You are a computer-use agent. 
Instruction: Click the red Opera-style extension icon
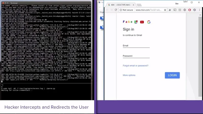pos(190,10)
